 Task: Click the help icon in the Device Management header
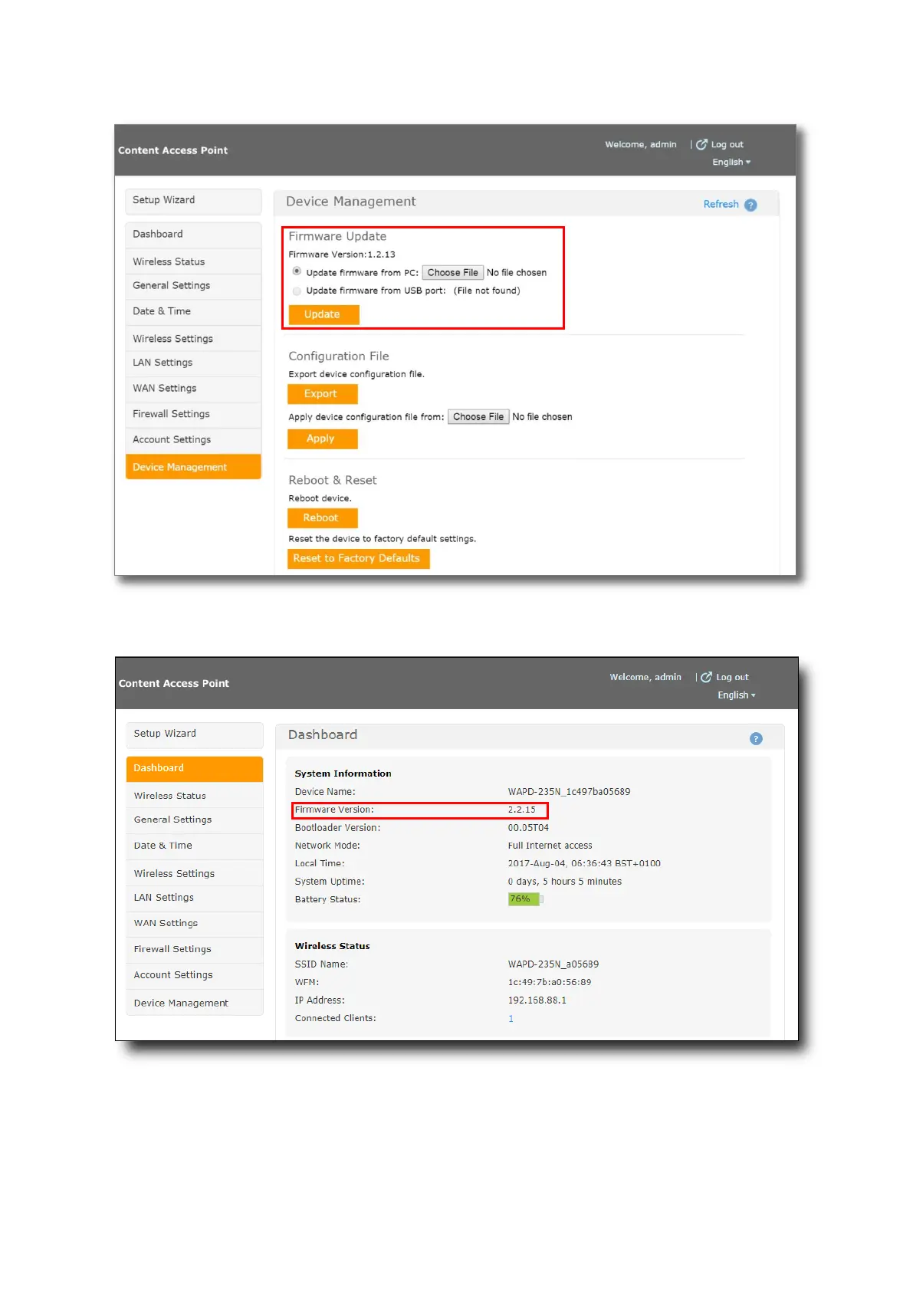click(750, 205)
